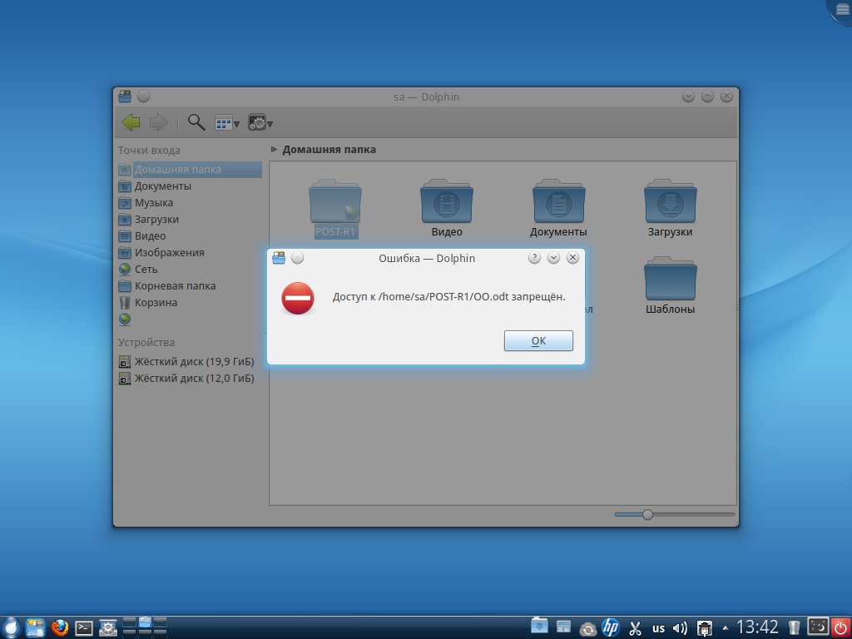852x639 pixels.
Task: Open Сеть in the places sidebar
Action: coord(190,269)
